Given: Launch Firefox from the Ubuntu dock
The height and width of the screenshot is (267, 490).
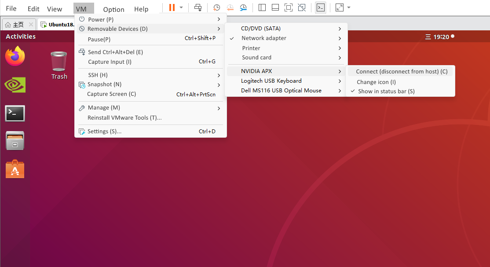Looking at the screenshot, I should (15, 56).
